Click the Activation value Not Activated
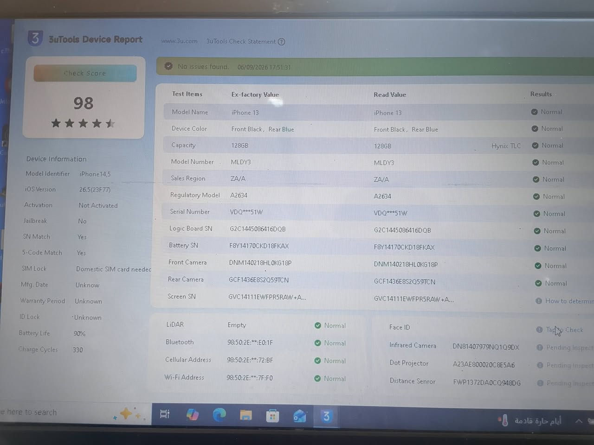This screenshot has height=445, width=594. click(x=98, y=205)
